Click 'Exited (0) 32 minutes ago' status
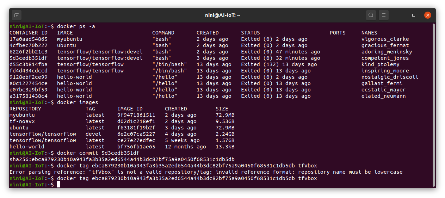 (x=280, y=58)
